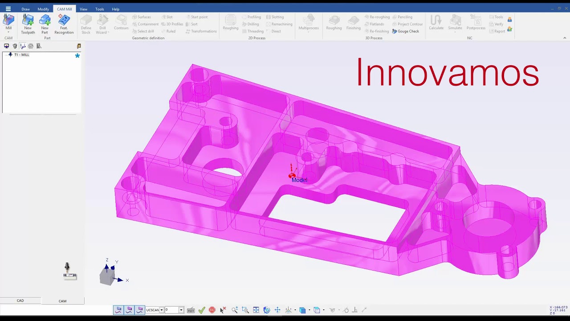570x321 pixels.
Task: Click the Model origin label in the viewport
Action: pyautogui.click(x=299, y=180)
